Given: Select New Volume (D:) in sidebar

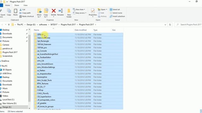Looking at the screenshot, I should coord(9,103).
